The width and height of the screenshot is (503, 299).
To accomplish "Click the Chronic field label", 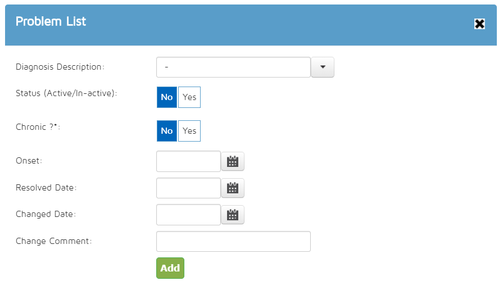I will 38,127.
